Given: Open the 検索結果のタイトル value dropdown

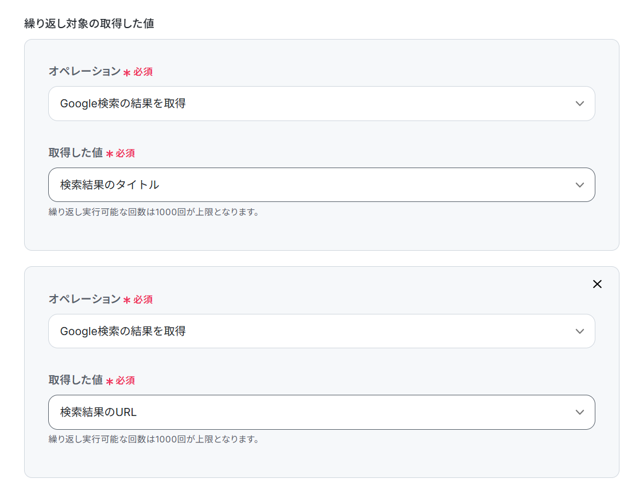Looking at the screenshot, I should tap(322, 185).
